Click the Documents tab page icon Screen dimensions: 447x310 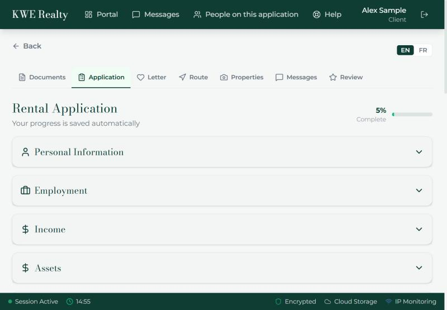(22, 77)
